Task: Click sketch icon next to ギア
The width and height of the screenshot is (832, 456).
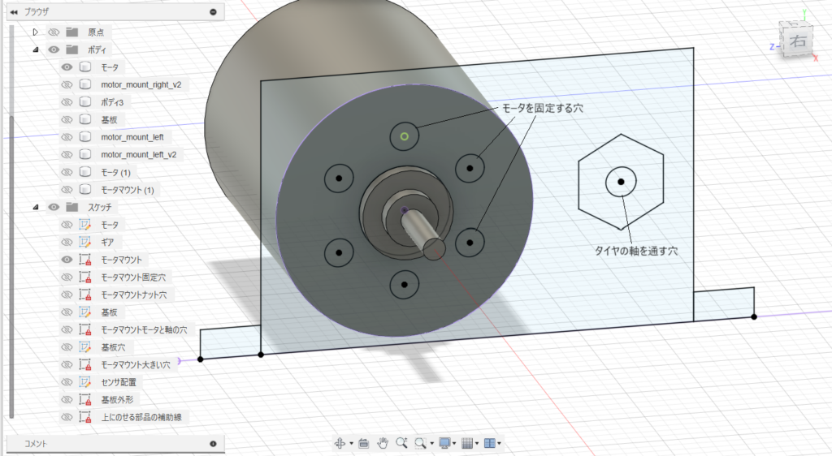Action: click(x=84, y=242)
